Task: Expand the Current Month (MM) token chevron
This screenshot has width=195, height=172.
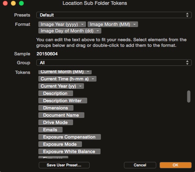Action: tap(88, 72)
